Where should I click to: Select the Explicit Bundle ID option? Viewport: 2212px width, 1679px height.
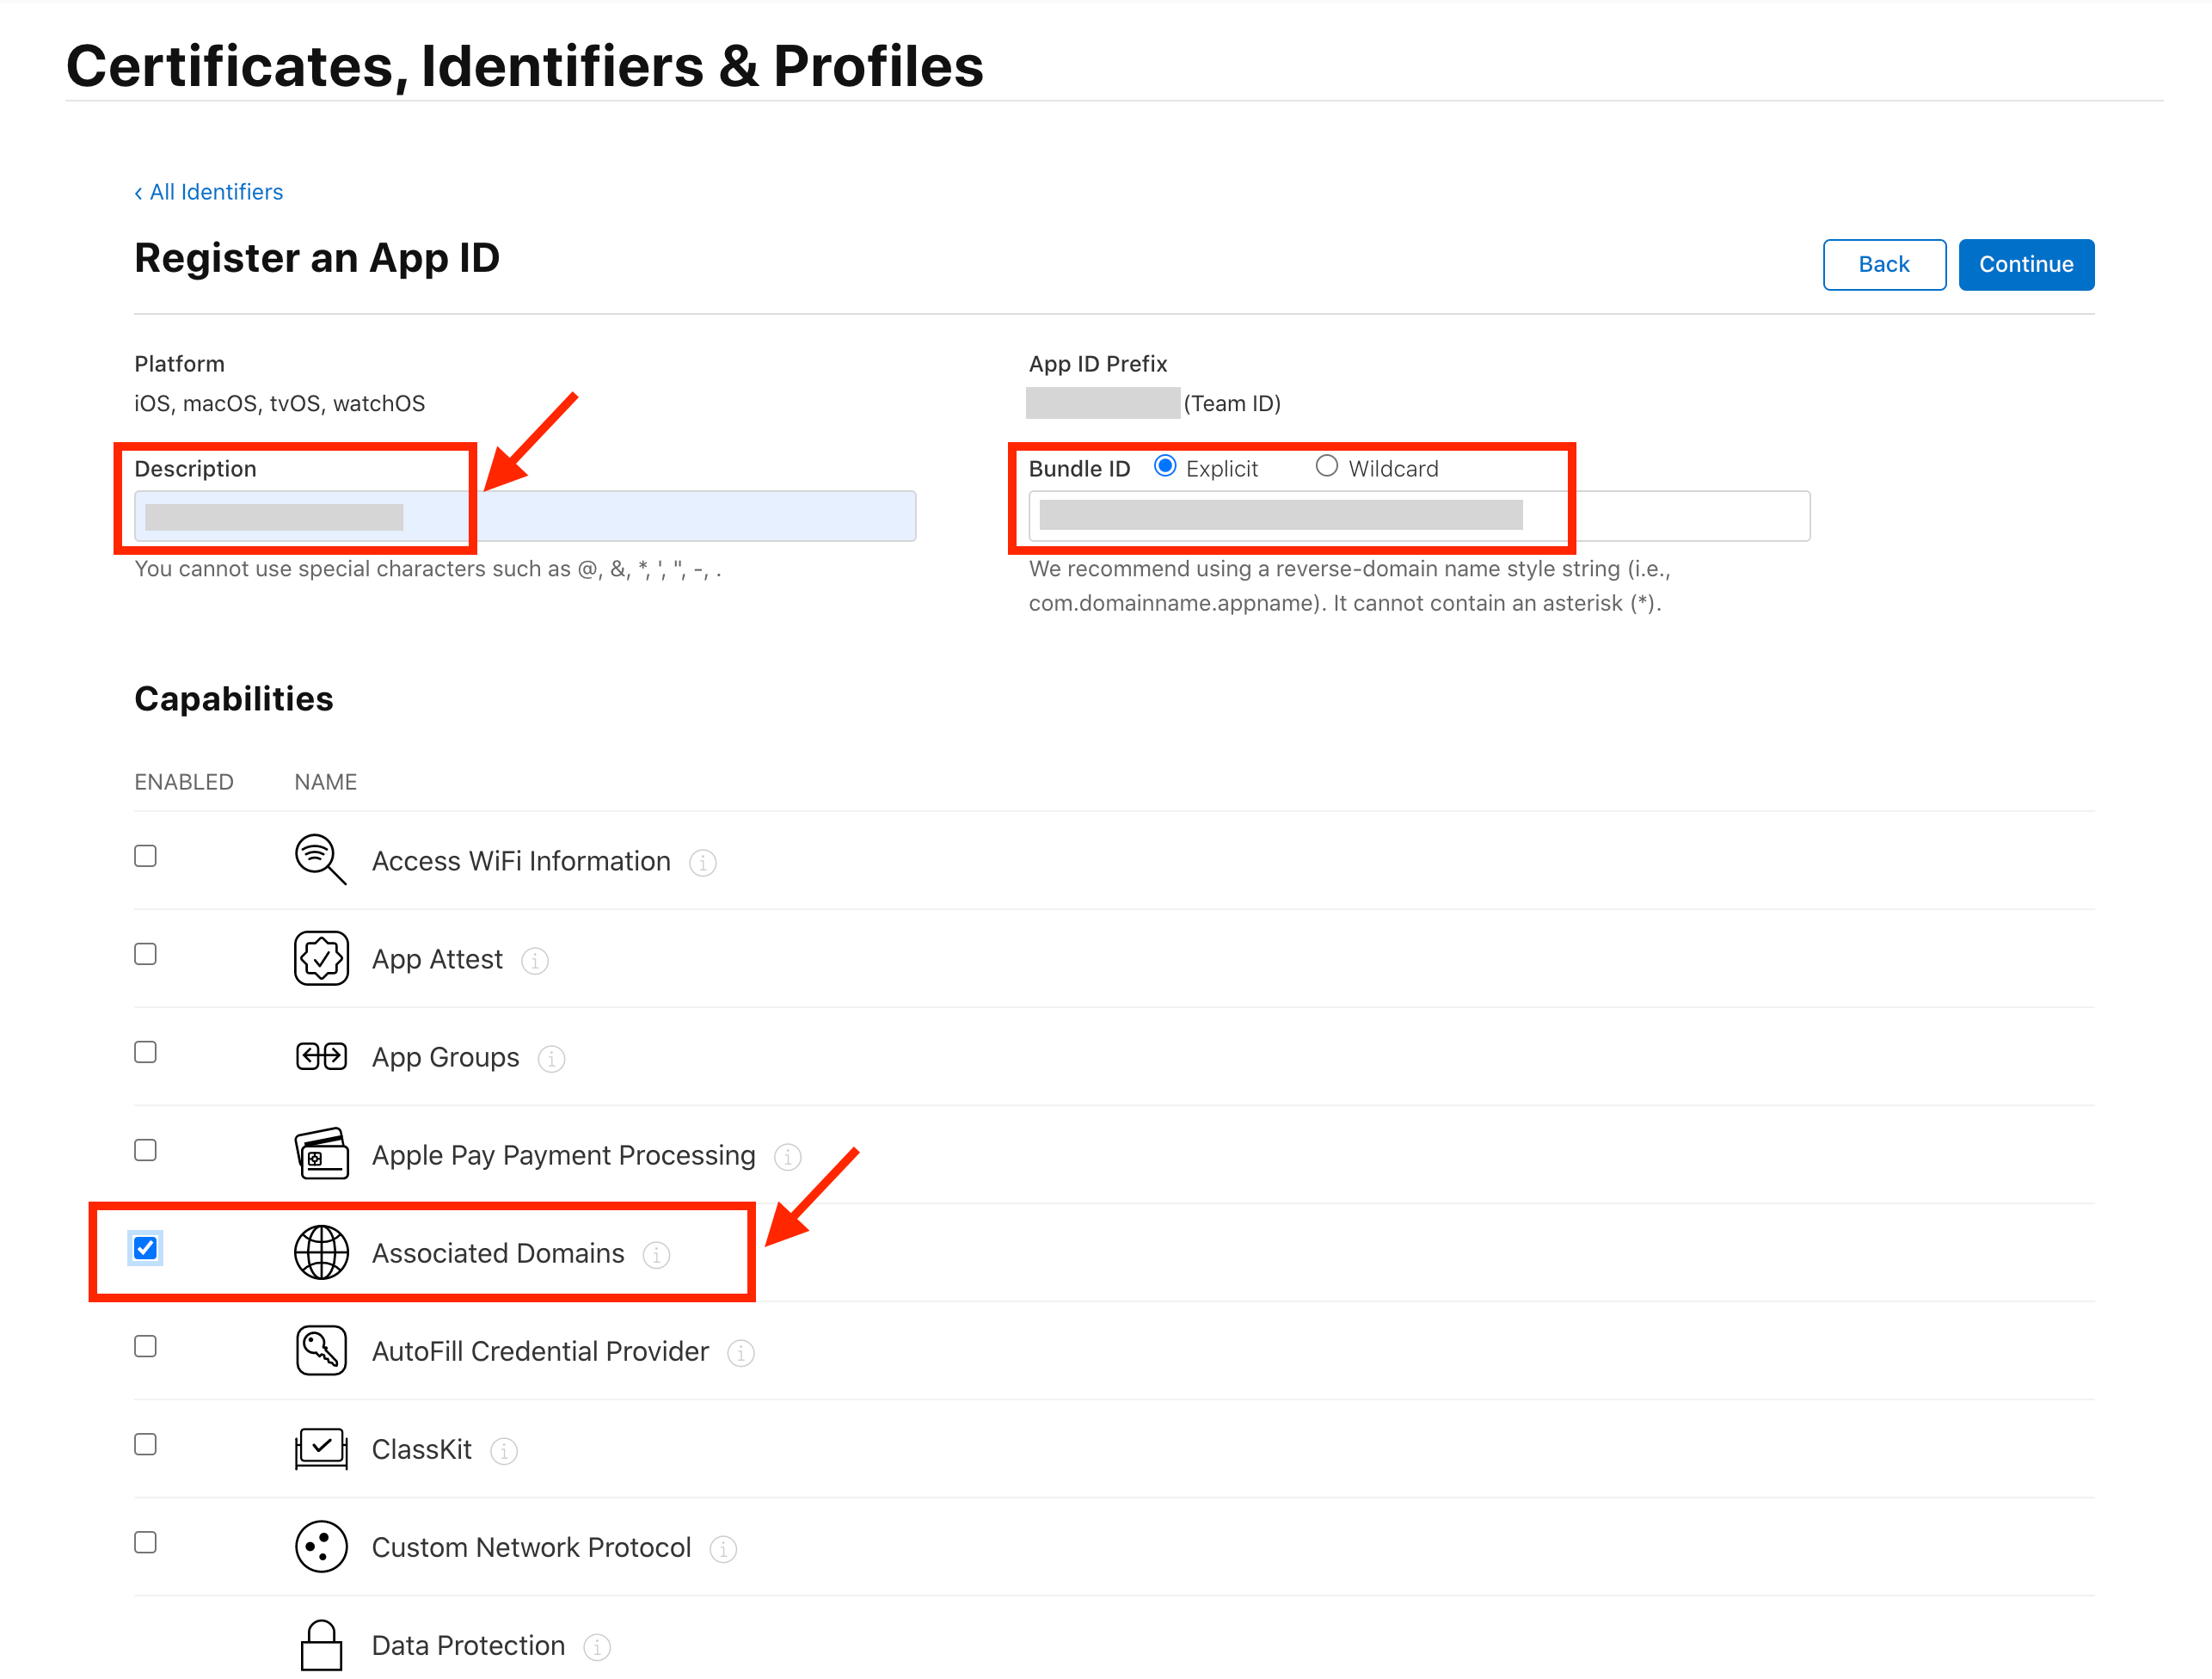pyautogui.click(x=1164, y=467)
